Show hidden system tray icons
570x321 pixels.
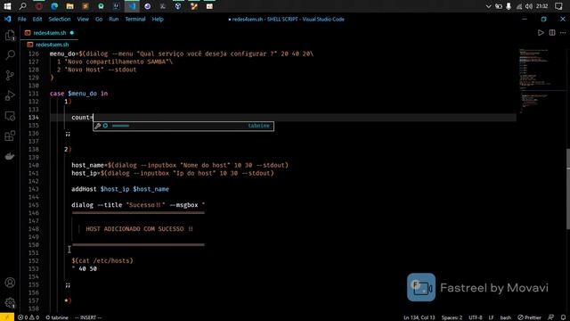tap(488, 6)
